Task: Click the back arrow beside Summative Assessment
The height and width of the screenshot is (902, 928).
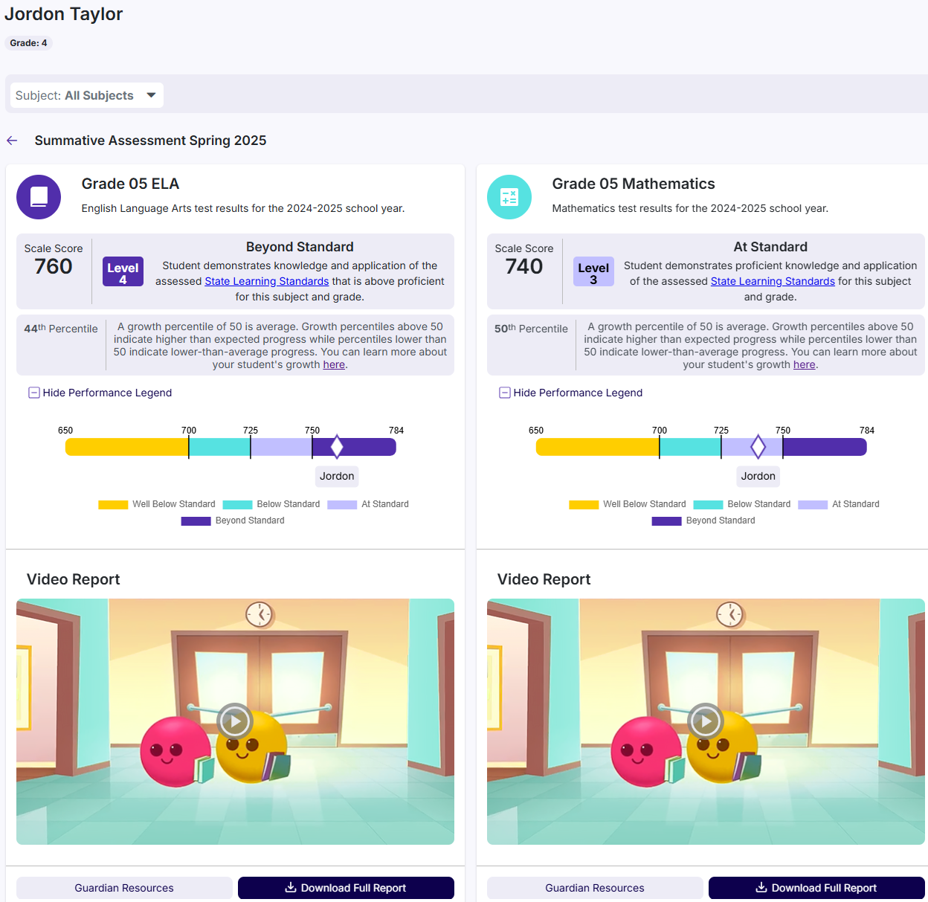Action: point(12,141)
